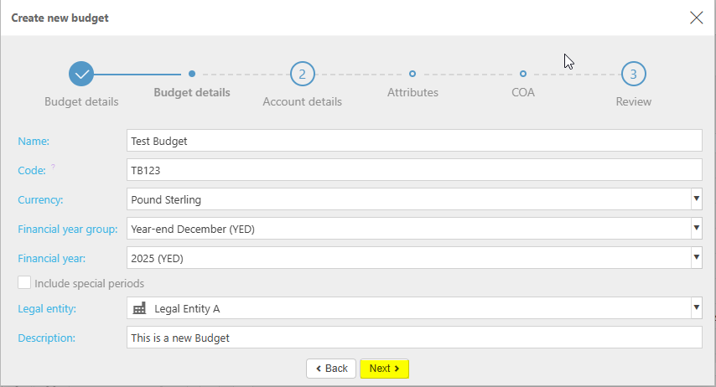Click the COA sub-step dot
716x387 pixels.
tap(523, 74)
